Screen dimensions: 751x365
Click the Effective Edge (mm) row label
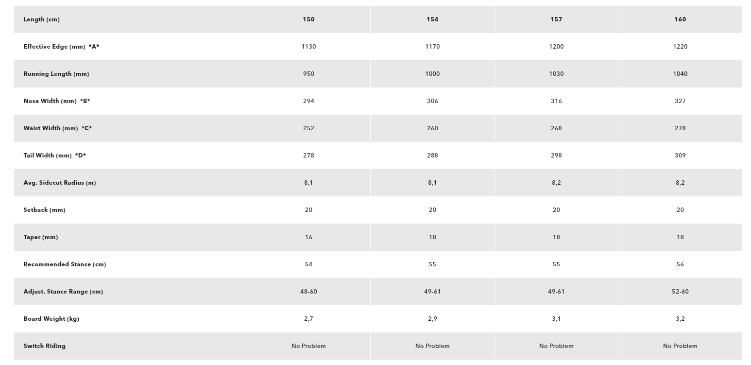61,47
